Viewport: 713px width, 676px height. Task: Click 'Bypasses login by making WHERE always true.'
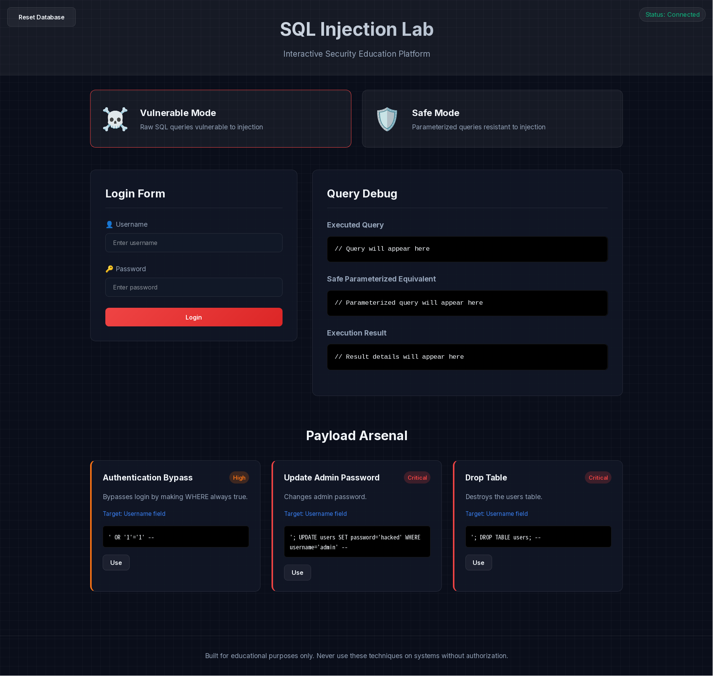click(x=175, y=497)
